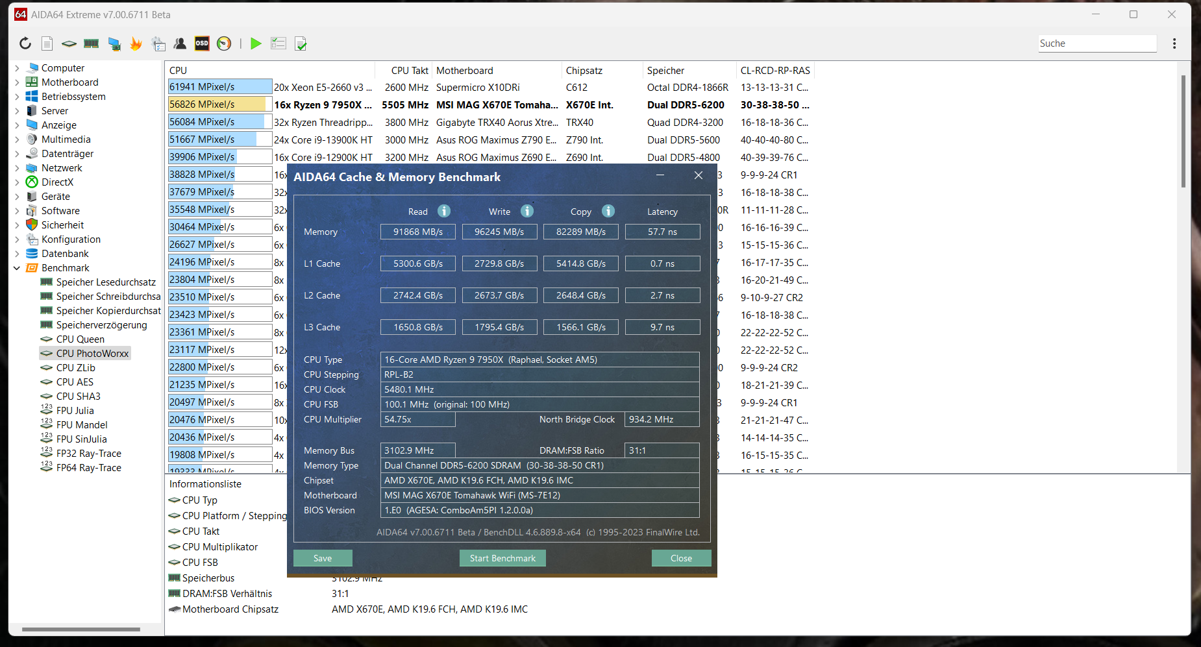Select Datenträger in the sidebar tree
This screenshot has width=1201, height=647.
68,153
